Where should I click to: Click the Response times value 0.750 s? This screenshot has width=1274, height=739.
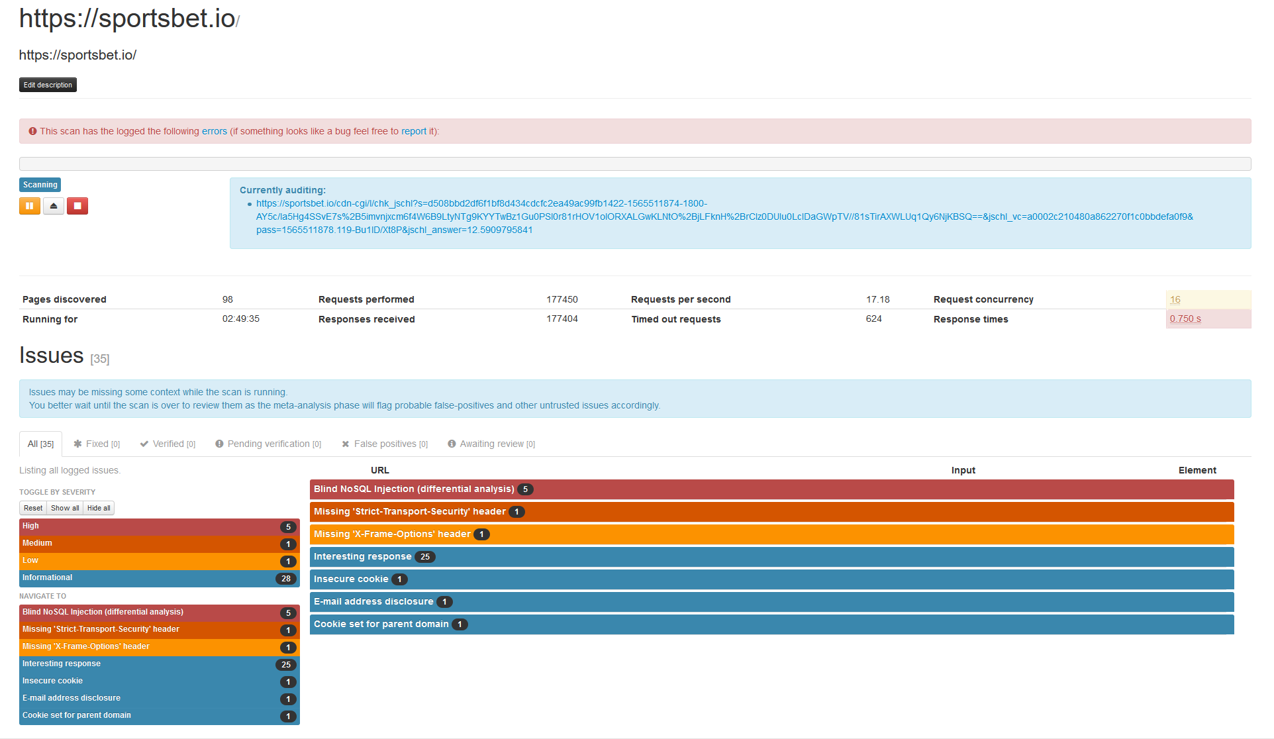1185,319
